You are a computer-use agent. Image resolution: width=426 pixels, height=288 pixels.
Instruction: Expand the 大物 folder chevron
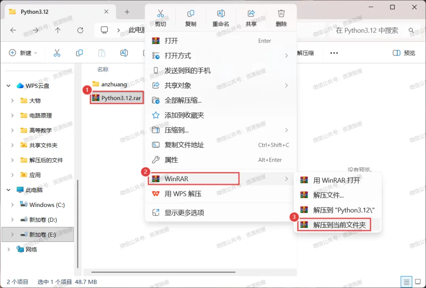pyautogui.click(x=12, y=101)
